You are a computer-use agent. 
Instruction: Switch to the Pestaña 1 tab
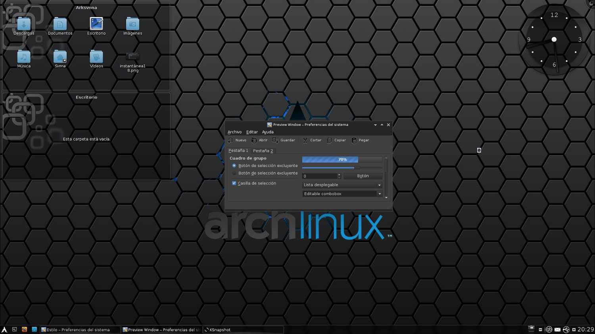click(238, 150)
